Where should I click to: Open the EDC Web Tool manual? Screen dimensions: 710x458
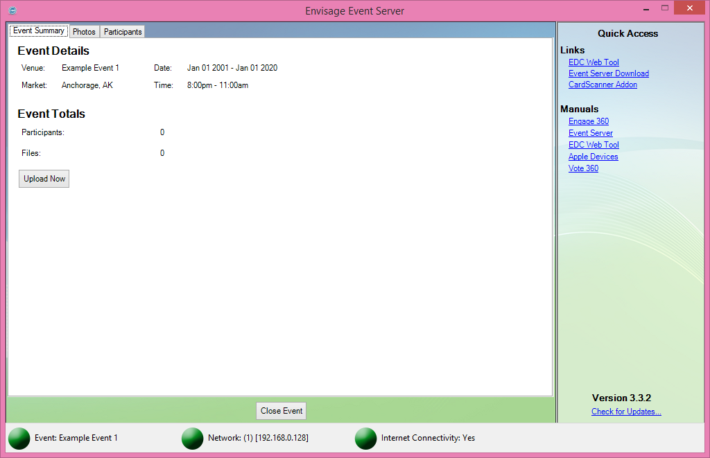594,145
